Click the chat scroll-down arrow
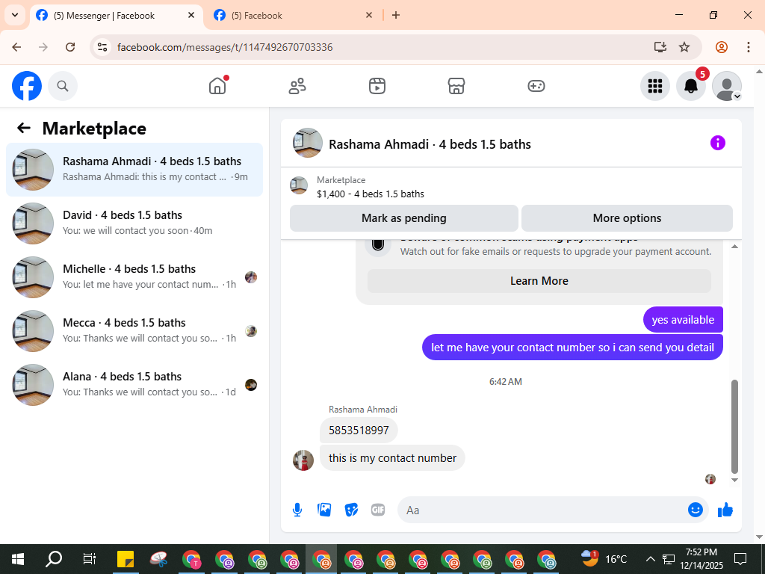This screenshot has width=765, height=574. [x=735, y=481]
